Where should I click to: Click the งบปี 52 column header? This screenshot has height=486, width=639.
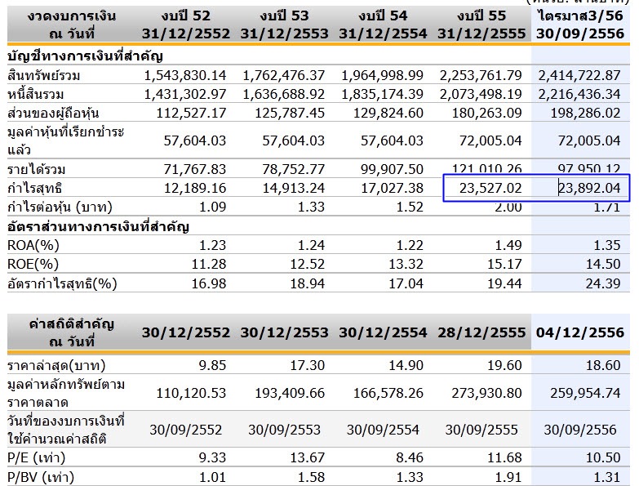coord(186,25)
